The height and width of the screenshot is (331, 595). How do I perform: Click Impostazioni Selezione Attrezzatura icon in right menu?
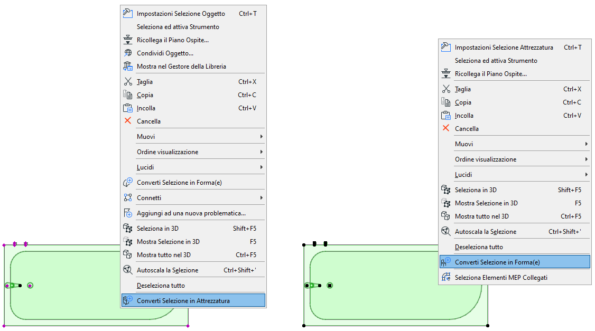pos(445,47)
